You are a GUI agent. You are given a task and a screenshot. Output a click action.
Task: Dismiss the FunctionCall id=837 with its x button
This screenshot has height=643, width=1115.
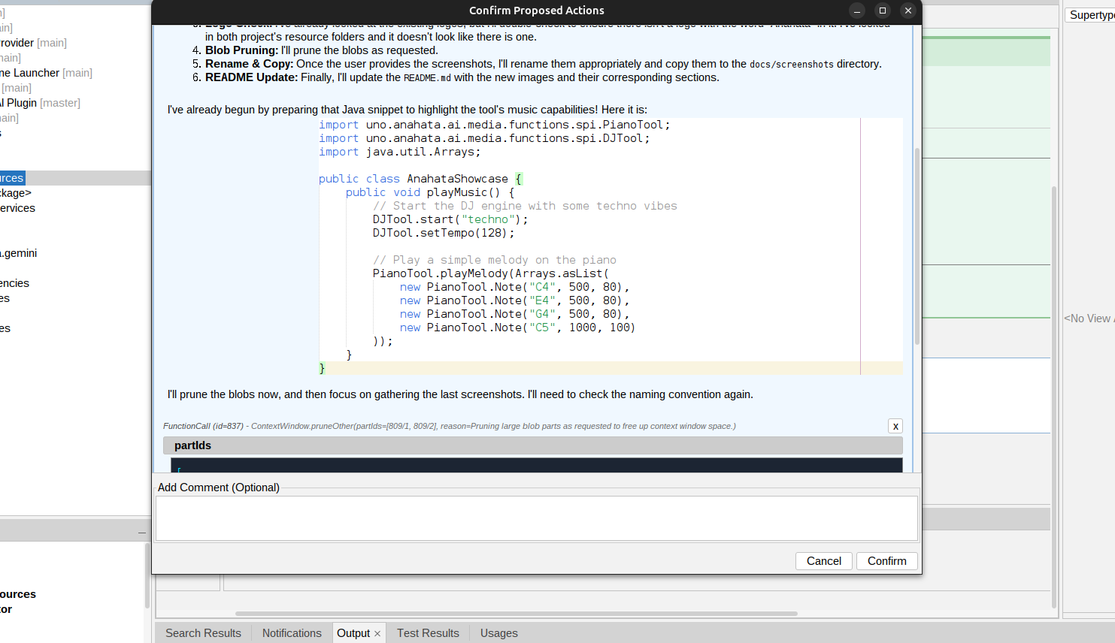click(895, 426)
